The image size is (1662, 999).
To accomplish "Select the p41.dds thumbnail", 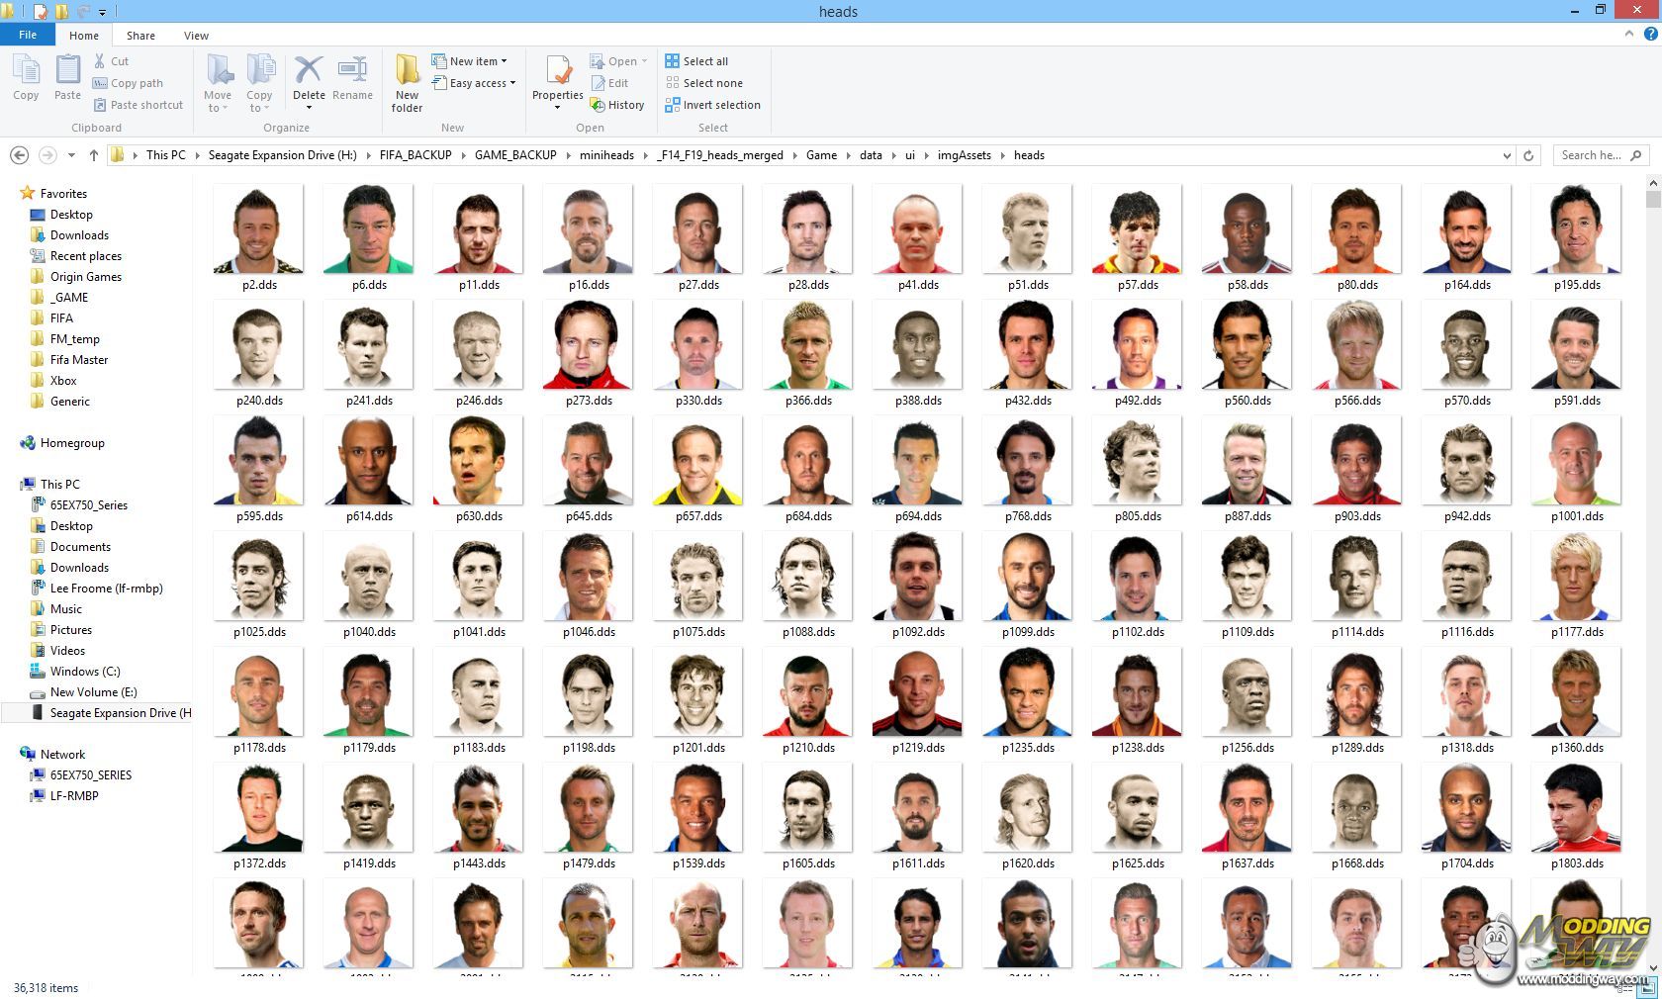I will point(918,231).
